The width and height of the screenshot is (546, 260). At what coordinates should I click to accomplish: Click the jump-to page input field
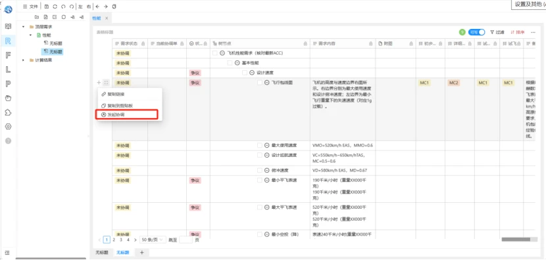[x=186, y=240]
